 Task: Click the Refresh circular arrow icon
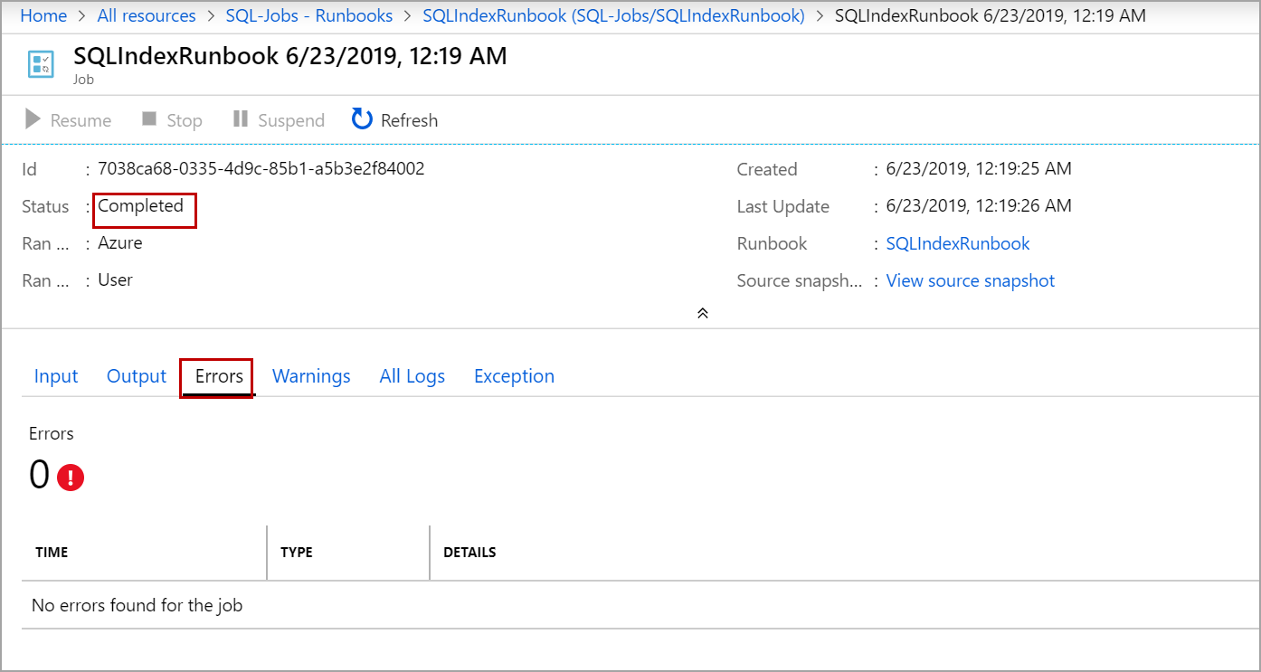362,119
